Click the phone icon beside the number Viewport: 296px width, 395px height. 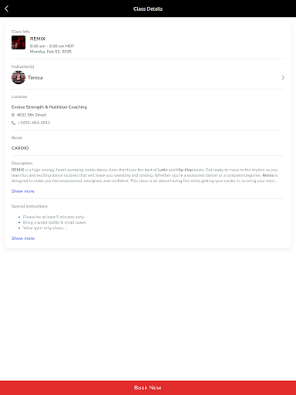coord(13,123)
